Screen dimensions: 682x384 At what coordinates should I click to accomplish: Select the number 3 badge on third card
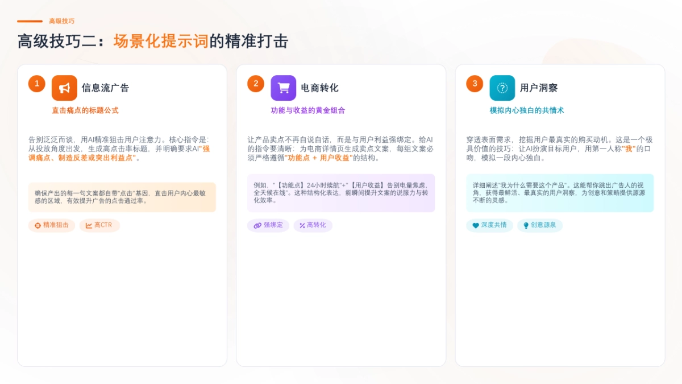tap(474, 83)
